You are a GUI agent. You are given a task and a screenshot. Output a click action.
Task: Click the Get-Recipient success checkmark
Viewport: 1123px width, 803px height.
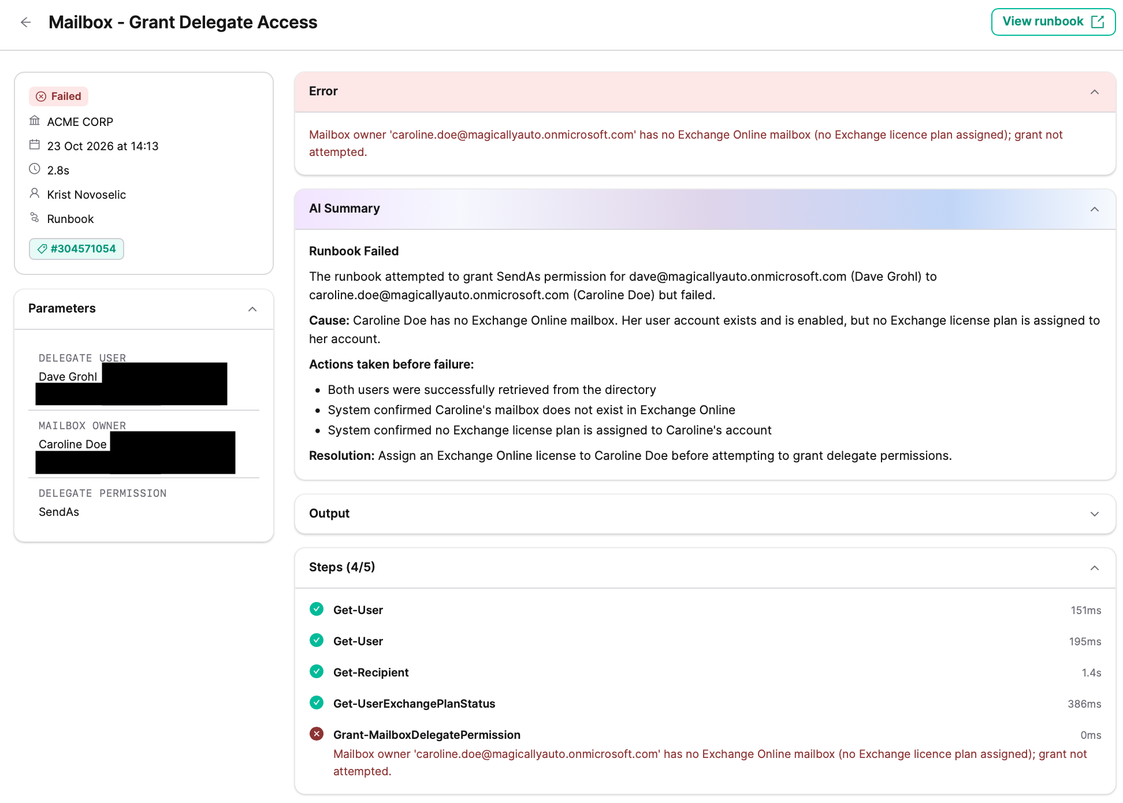click(317, 672)
